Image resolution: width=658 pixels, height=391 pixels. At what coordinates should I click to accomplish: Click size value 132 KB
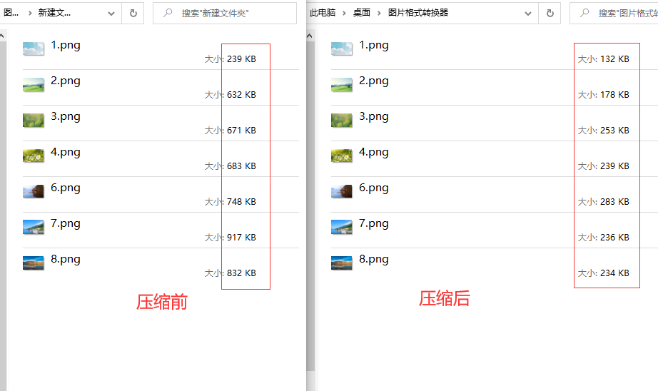pos(614,59)
